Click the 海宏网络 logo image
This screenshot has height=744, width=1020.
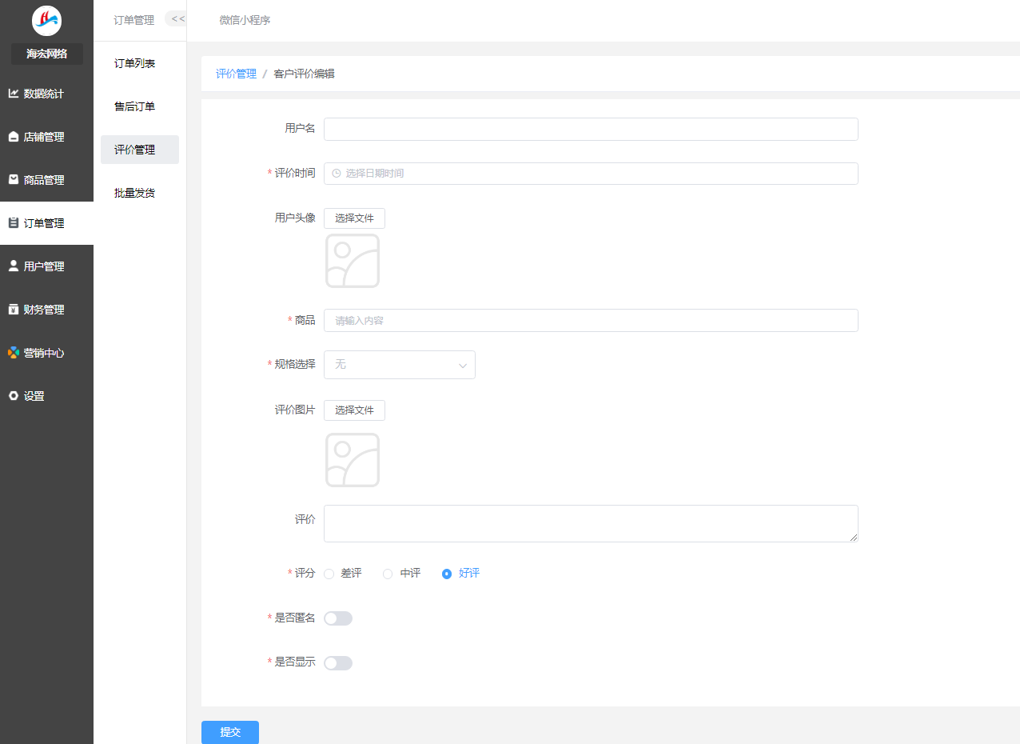(46, 20)
